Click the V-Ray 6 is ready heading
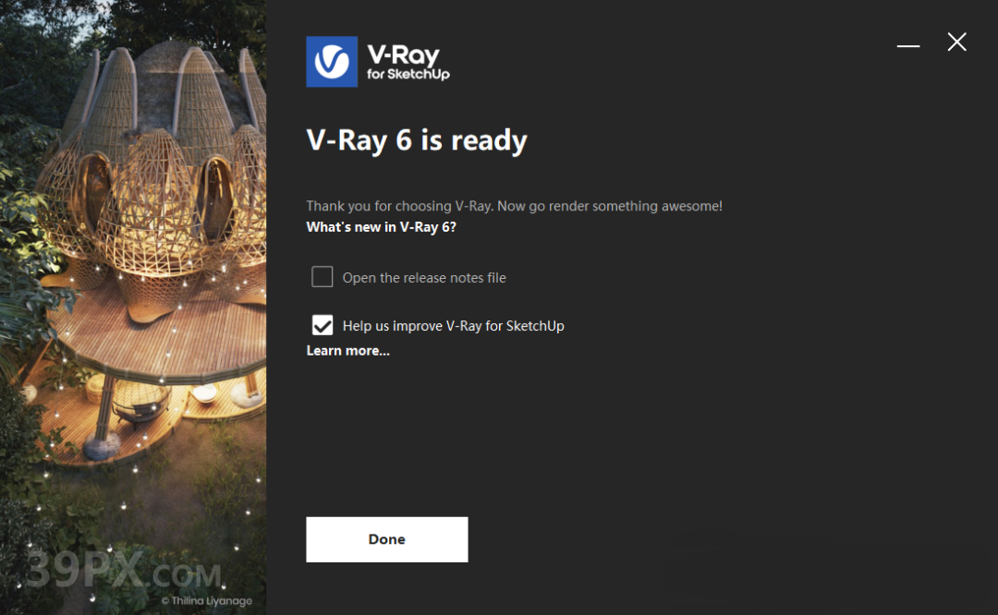 pyautogui.click(x=417, y=140)
